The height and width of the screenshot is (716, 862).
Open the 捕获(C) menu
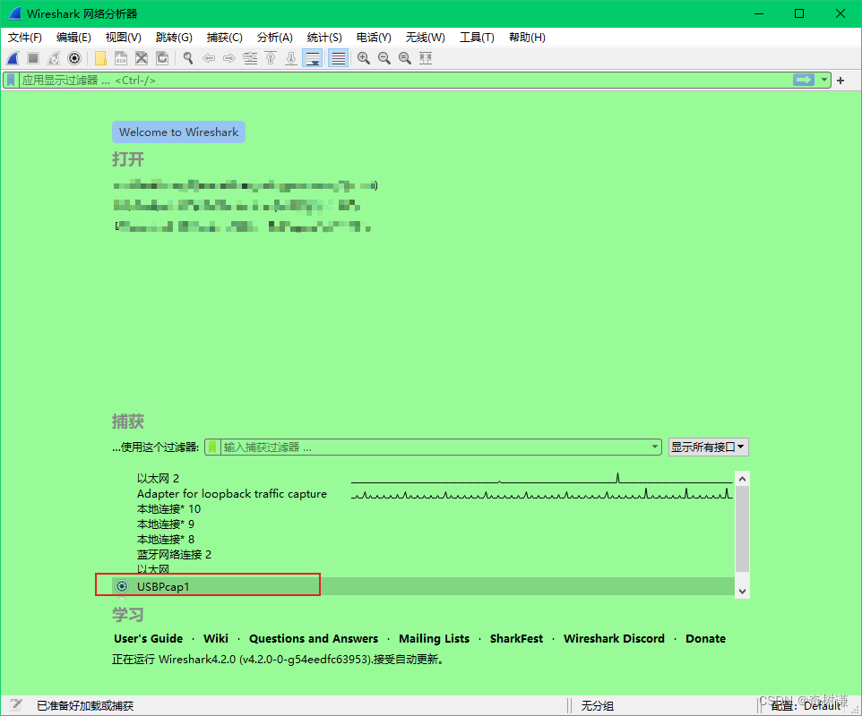224,38
